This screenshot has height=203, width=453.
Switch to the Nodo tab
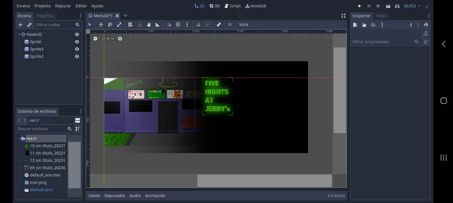tap(382, 16)
